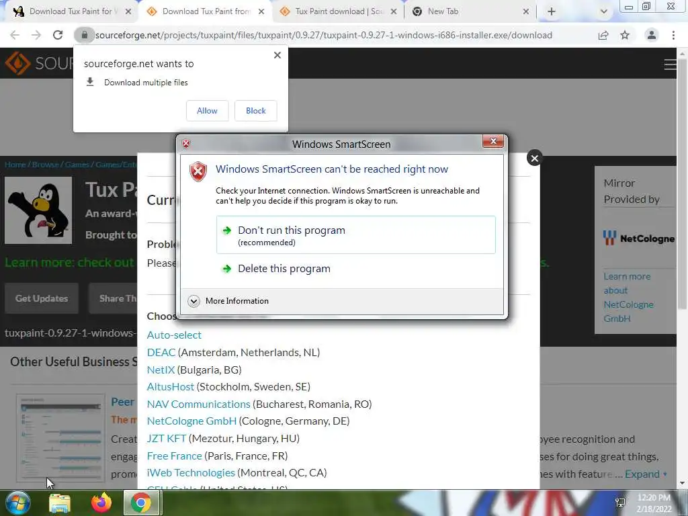This screenshot has height=516, width=688.
Task: Open Chrome three-dot menu
Action: [673, 35]
